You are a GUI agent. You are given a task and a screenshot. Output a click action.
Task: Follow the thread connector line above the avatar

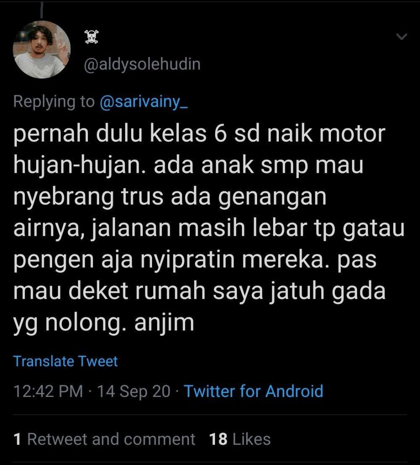[42, 10]
